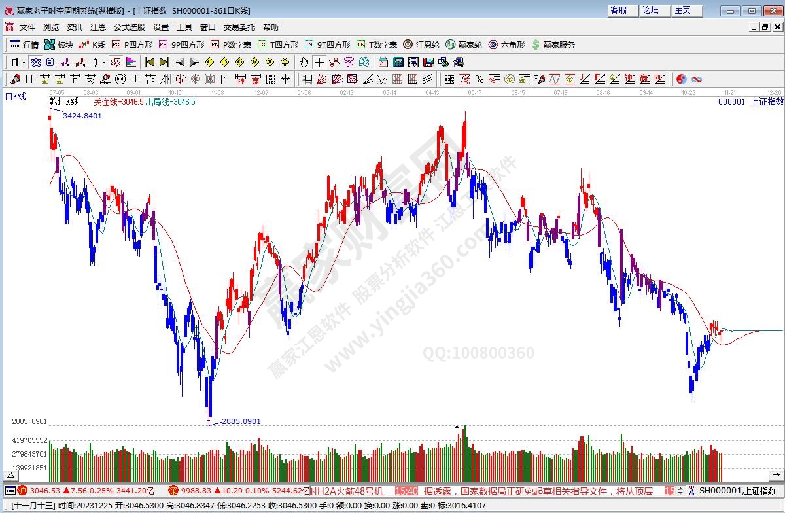Click the 论坛 forum button
This screenshot has height=513, width=785.
(x=650, y=10)
